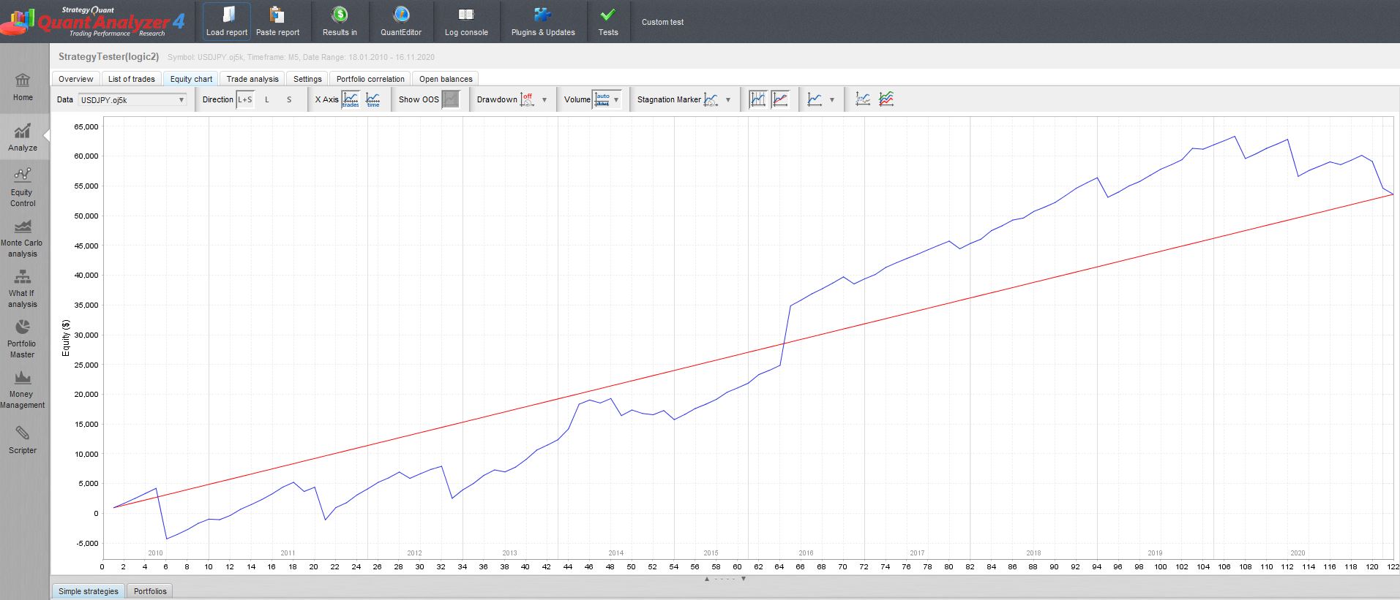The height and width of the screenshot is (600, 1400).
Task: Expand the Volume options arrow
Action: (x=617, y=100)
